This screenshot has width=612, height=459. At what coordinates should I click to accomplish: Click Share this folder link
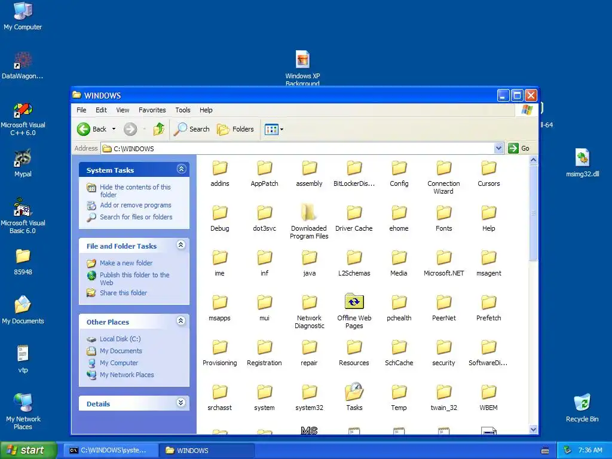[123, 293]
